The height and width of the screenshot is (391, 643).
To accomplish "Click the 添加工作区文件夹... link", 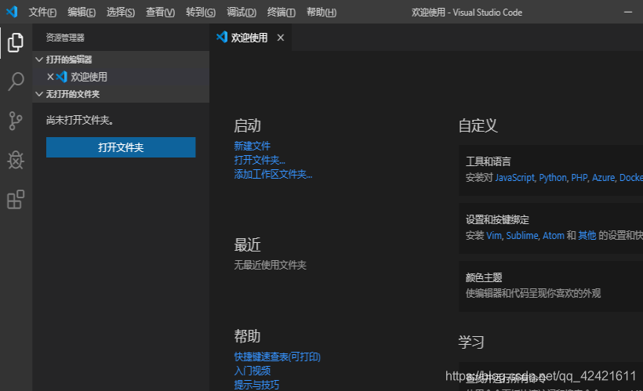I will coord(273,174).
